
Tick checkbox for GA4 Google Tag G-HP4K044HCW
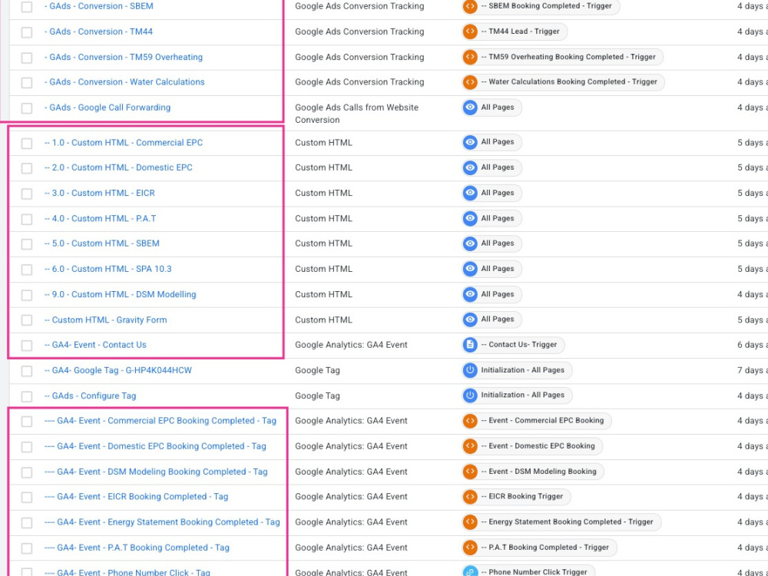(x=27, y=371)
